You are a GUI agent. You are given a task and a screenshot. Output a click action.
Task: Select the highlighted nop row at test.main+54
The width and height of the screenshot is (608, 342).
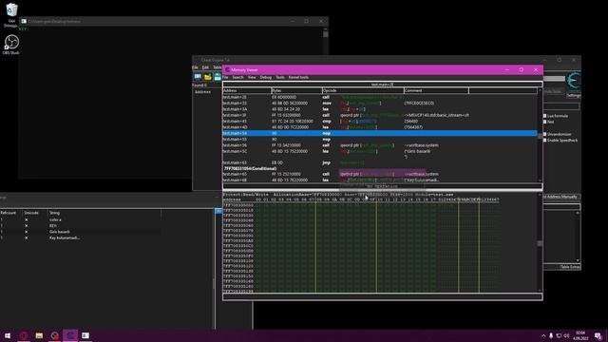pos(380,133)
